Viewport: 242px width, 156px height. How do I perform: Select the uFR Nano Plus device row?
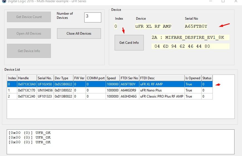[x=110, y=90]
